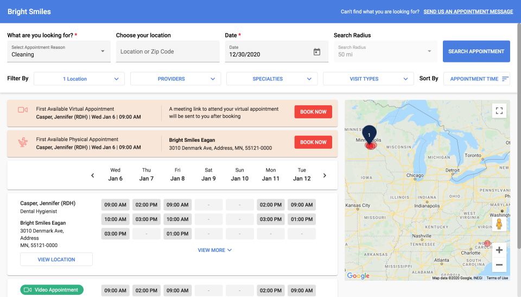Open the Select Appointment Reason dropdown
The width and height of the screenshot is (521, 297).
pyautogui.click(x=59, y=51)
